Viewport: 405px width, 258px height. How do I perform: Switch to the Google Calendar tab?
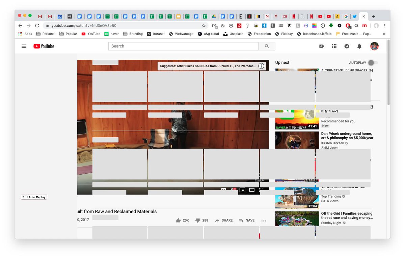pos(60,16)
